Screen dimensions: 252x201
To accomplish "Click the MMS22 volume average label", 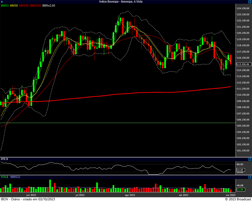I will point(15,177).
